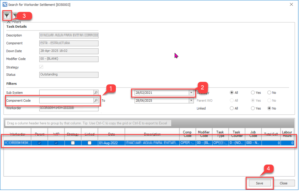Sort by Modifier Code column header

point(204,134)
